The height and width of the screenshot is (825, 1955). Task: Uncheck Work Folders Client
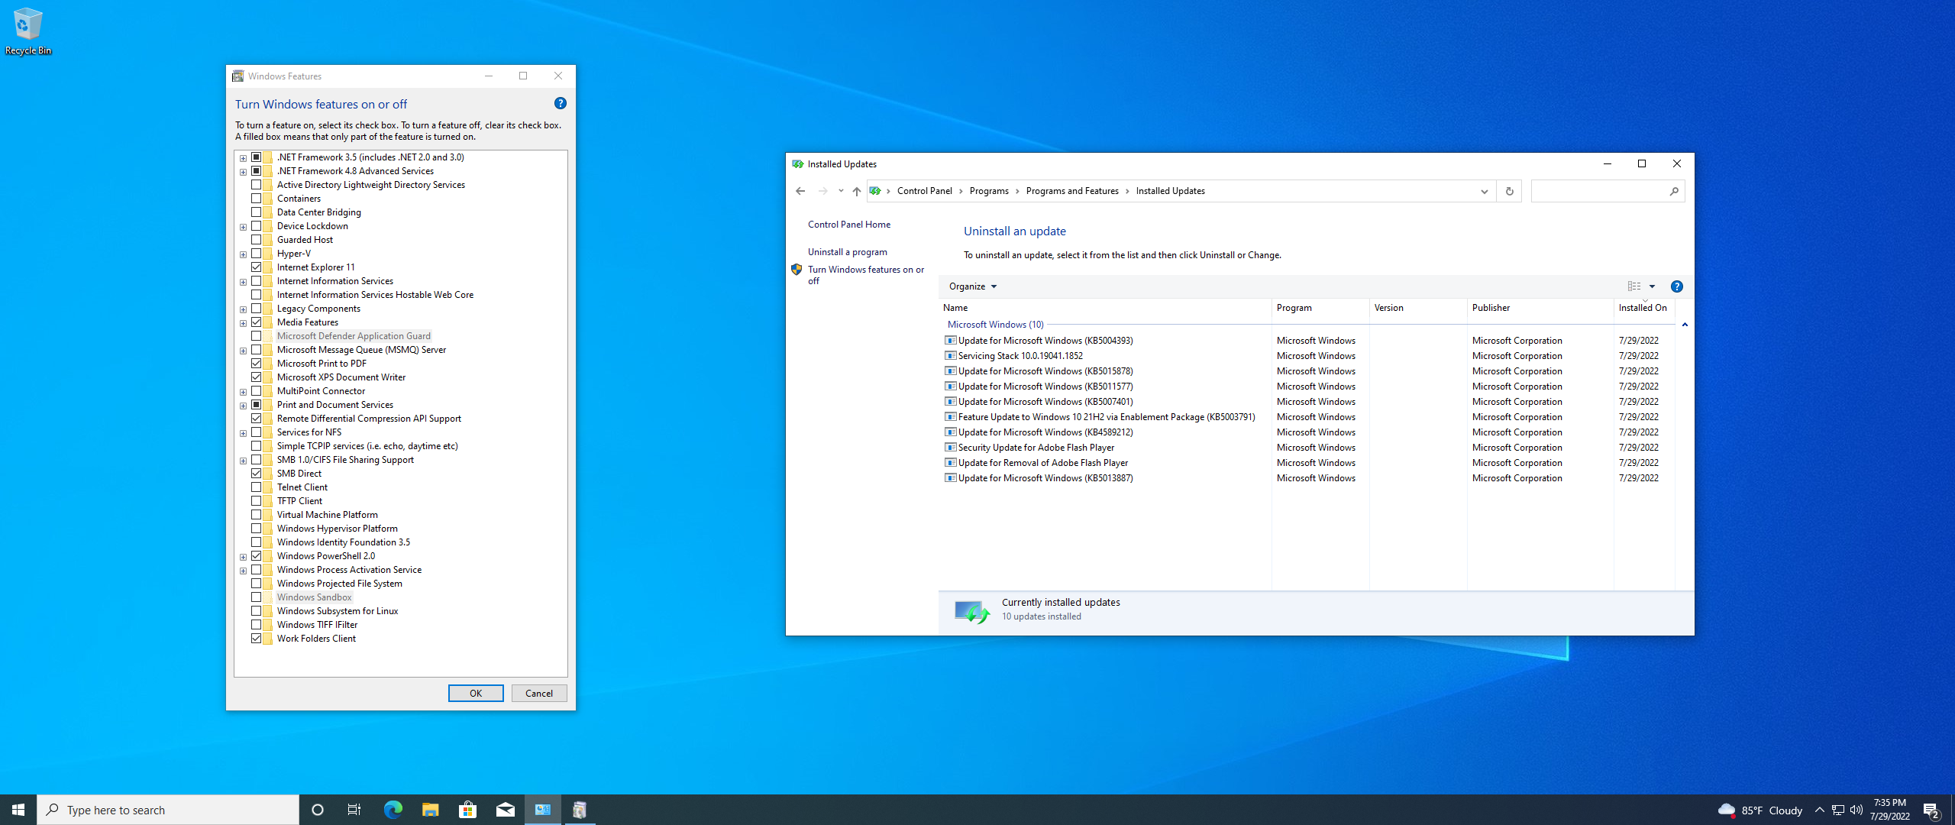point(257,639)
